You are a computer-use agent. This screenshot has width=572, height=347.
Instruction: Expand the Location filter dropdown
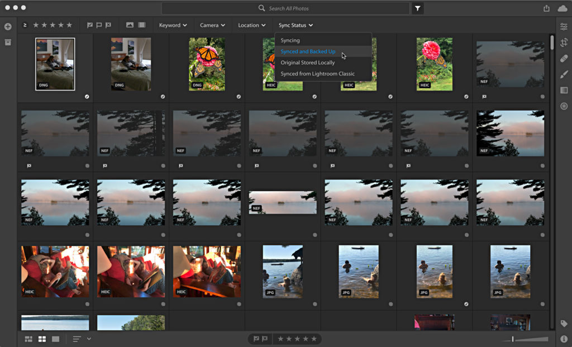click(251, 25)
